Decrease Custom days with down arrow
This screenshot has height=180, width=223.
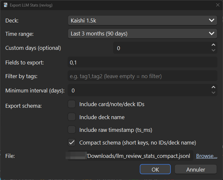(x=213, y=51)
